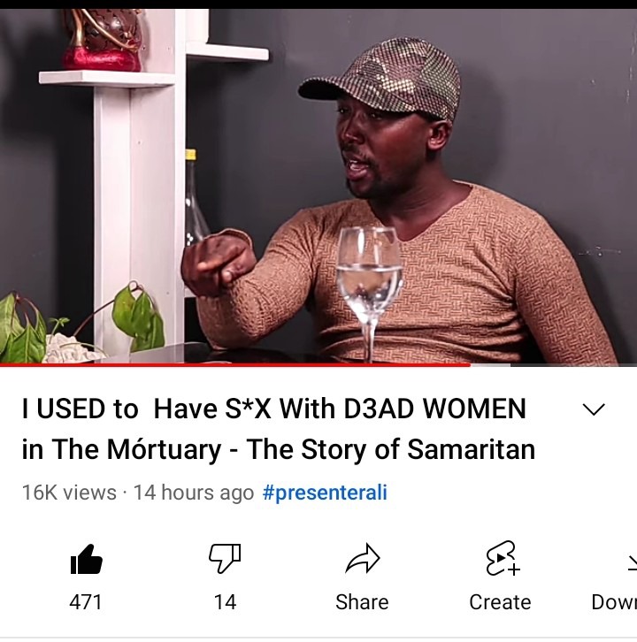Click the thumbs down dislike icon
Image resolution: width=637 pixels, height=642 pixels.
coord(225,558)
